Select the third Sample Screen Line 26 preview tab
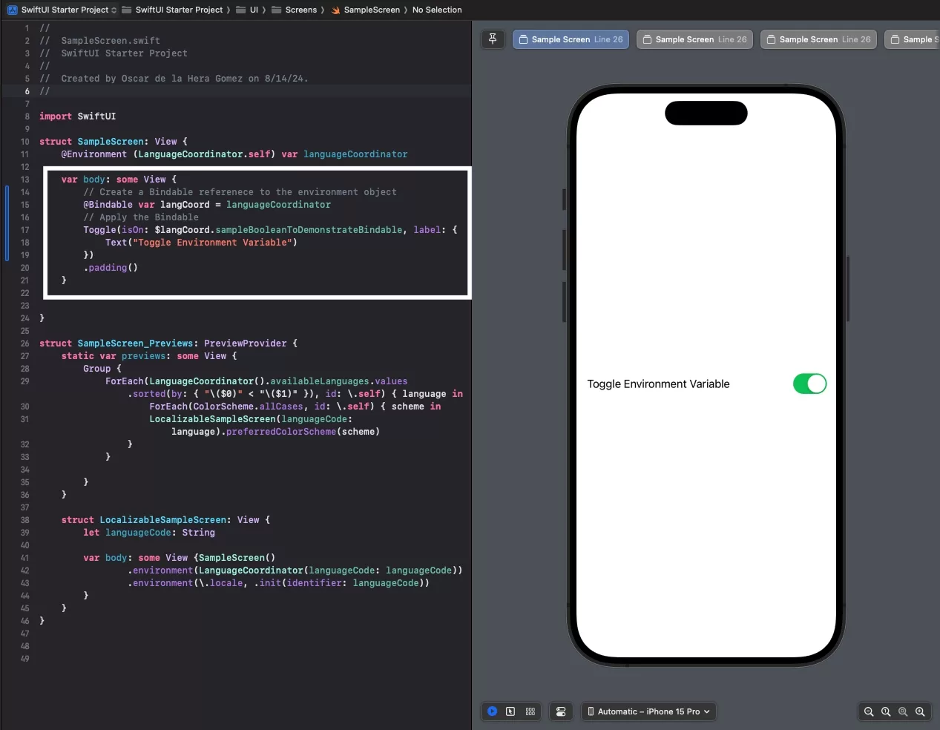Image resolution: width=940 pixels, height=730 pixels. point(818,39)
